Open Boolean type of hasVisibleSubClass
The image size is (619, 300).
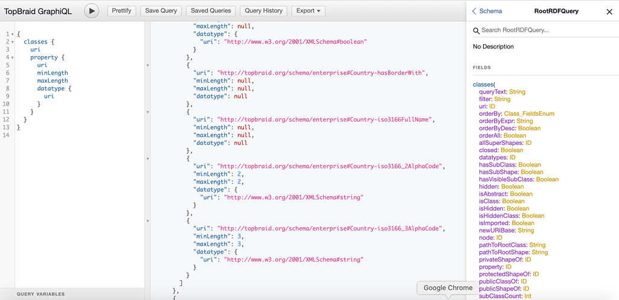point(548,179)
